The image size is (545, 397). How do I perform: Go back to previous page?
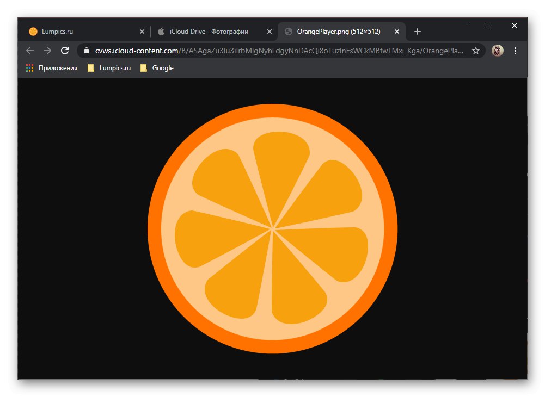(30, 51)
